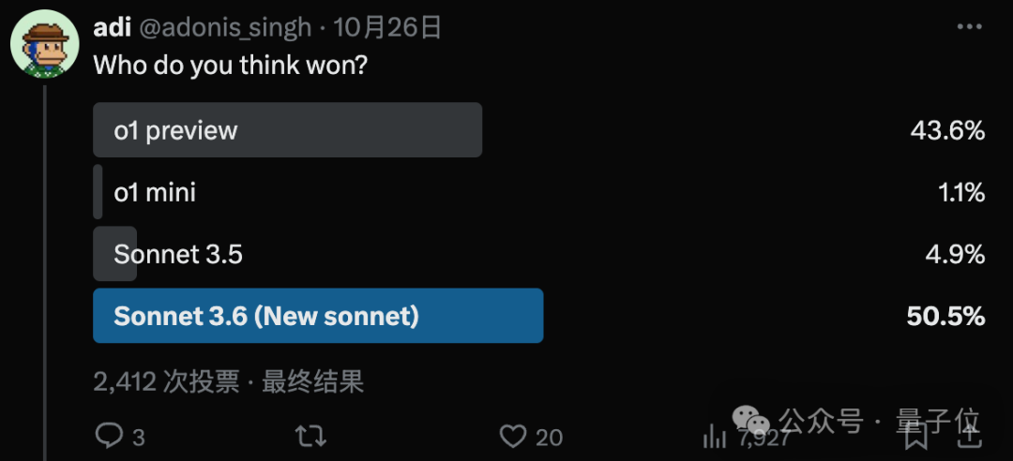Select 'Sonnet 3.6 (New sonnet)' poll option
The image size is (1013, 461).
318,316
